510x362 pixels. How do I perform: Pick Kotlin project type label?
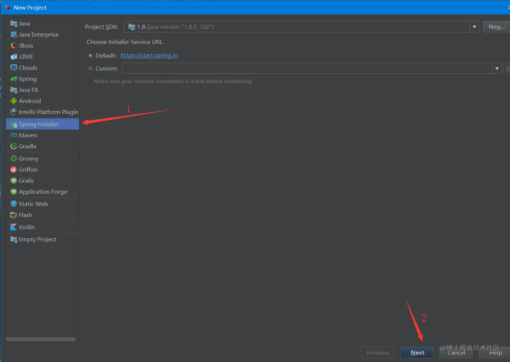click(x=27, y=227)
